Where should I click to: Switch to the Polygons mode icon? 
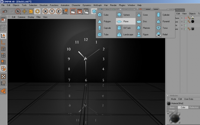click(x=3, y=62)
